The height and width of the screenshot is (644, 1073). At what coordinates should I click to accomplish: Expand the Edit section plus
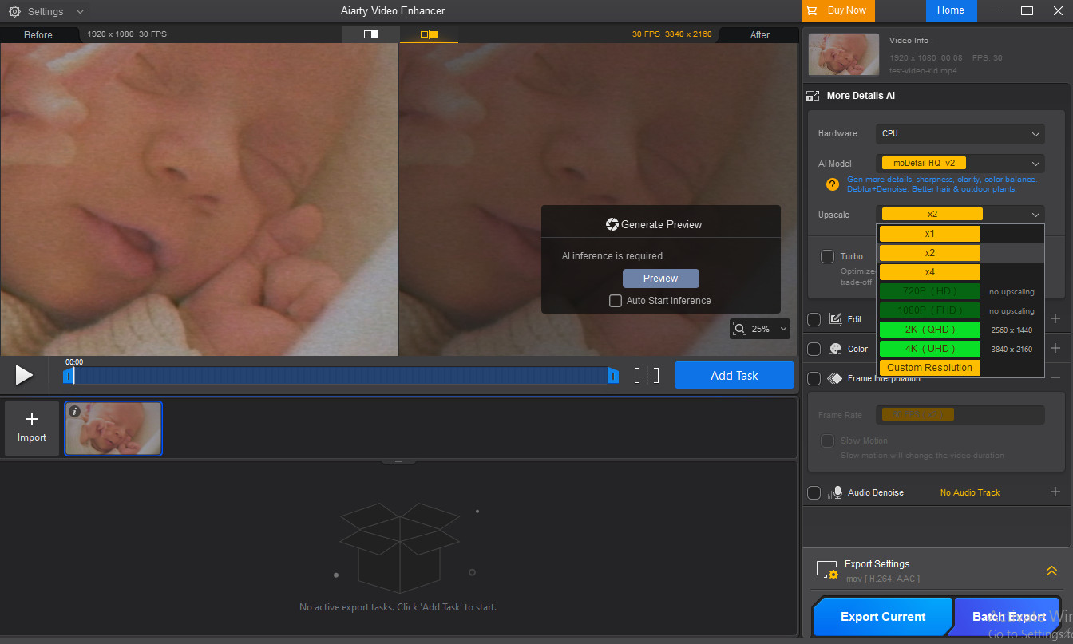(x=1055, y=319)
